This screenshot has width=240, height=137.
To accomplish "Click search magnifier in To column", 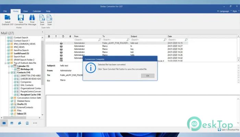I will (x=128, y=40).
